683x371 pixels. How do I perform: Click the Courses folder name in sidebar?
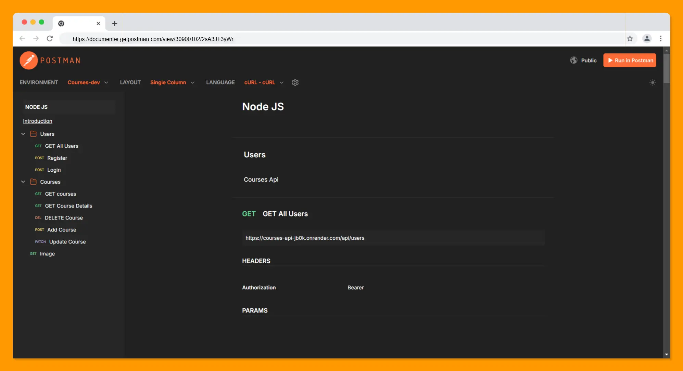coord(50,182)
